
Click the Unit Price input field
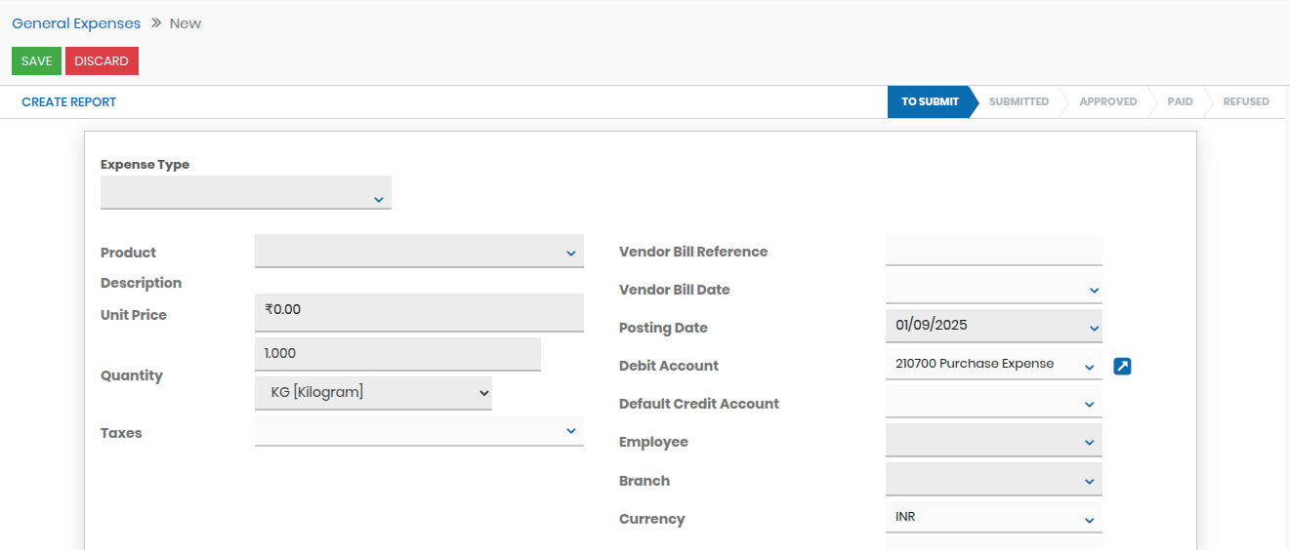(x=418, y=310)
